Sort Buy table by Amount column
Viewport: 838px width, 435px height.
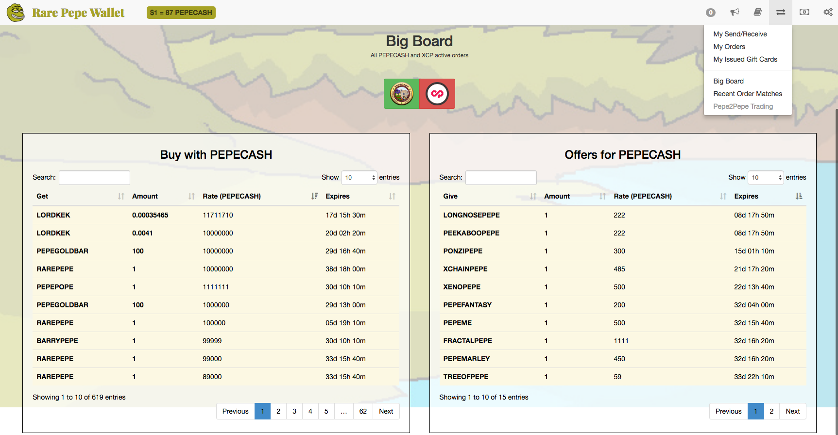click(x=163, y=196)
